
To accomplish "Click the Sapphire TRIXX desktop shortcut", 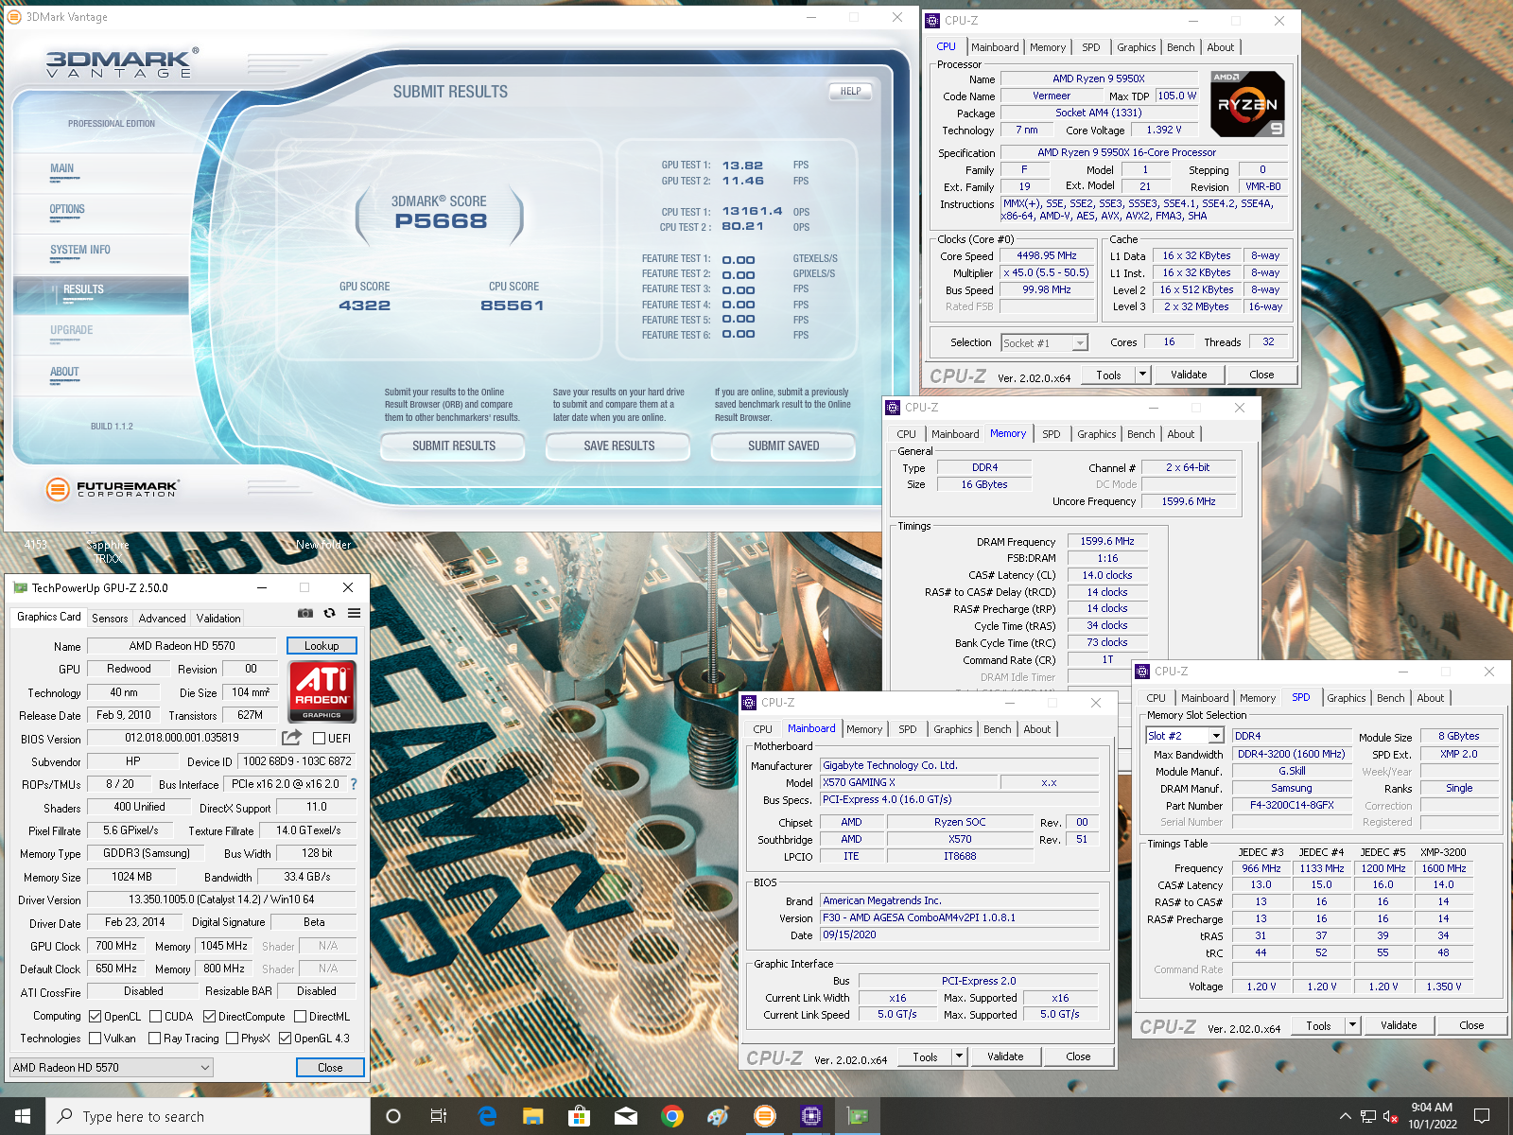I will coord(108,551).
